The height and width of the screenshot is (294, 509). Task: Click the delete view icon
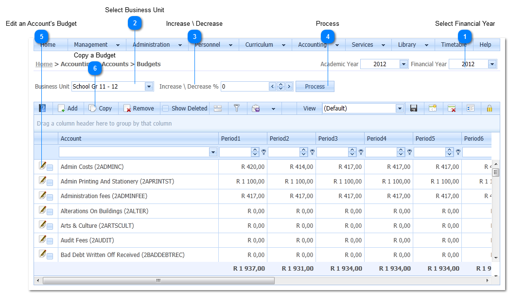(x=452, y=109)
